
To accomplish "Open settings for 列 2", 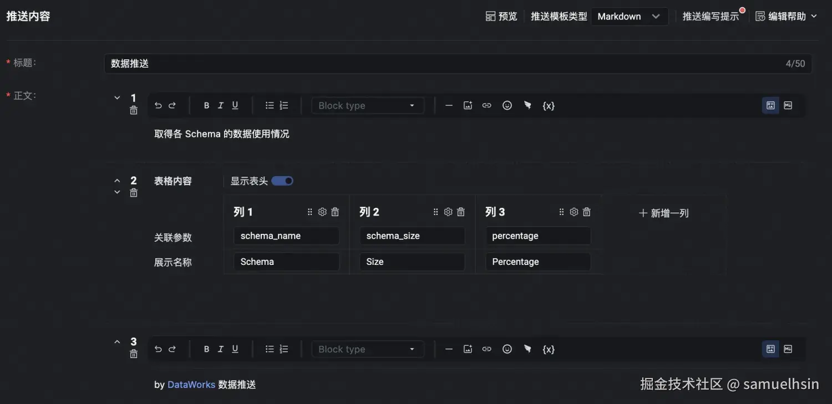I will (x=448, y=212).
